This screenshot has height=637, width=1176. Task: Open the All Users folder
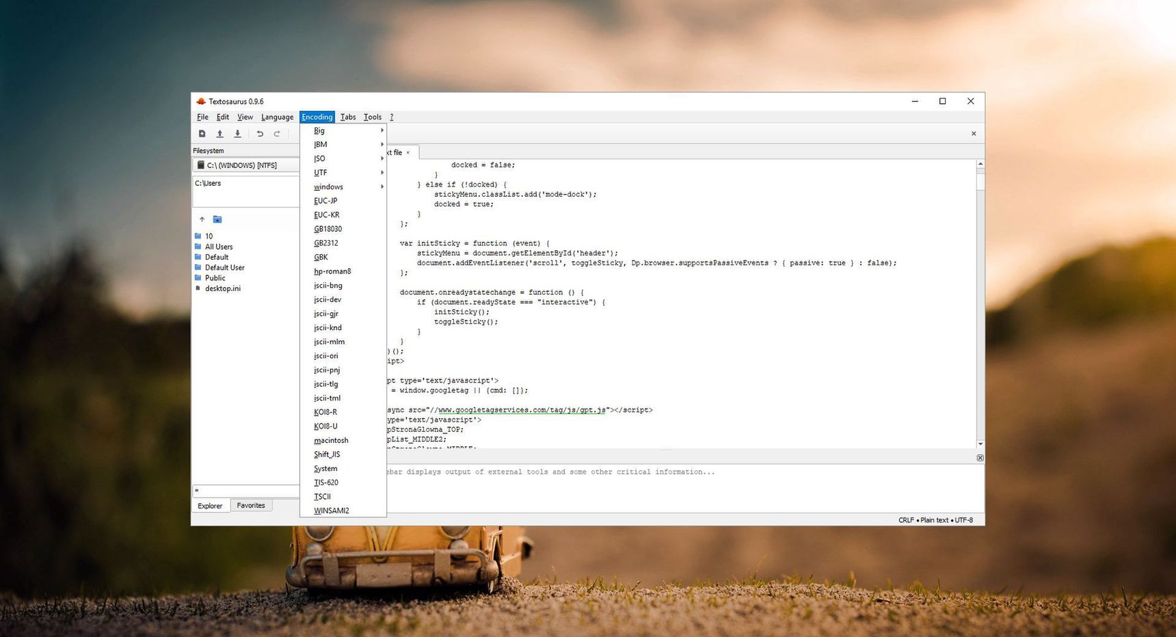coord(213,247)
